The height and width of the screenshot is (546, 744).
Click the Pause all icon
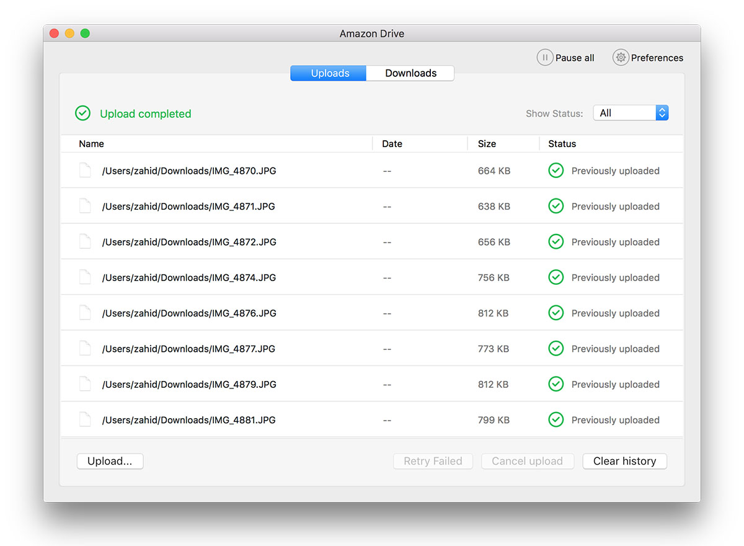pyautogui.click(x=544, y=58)
